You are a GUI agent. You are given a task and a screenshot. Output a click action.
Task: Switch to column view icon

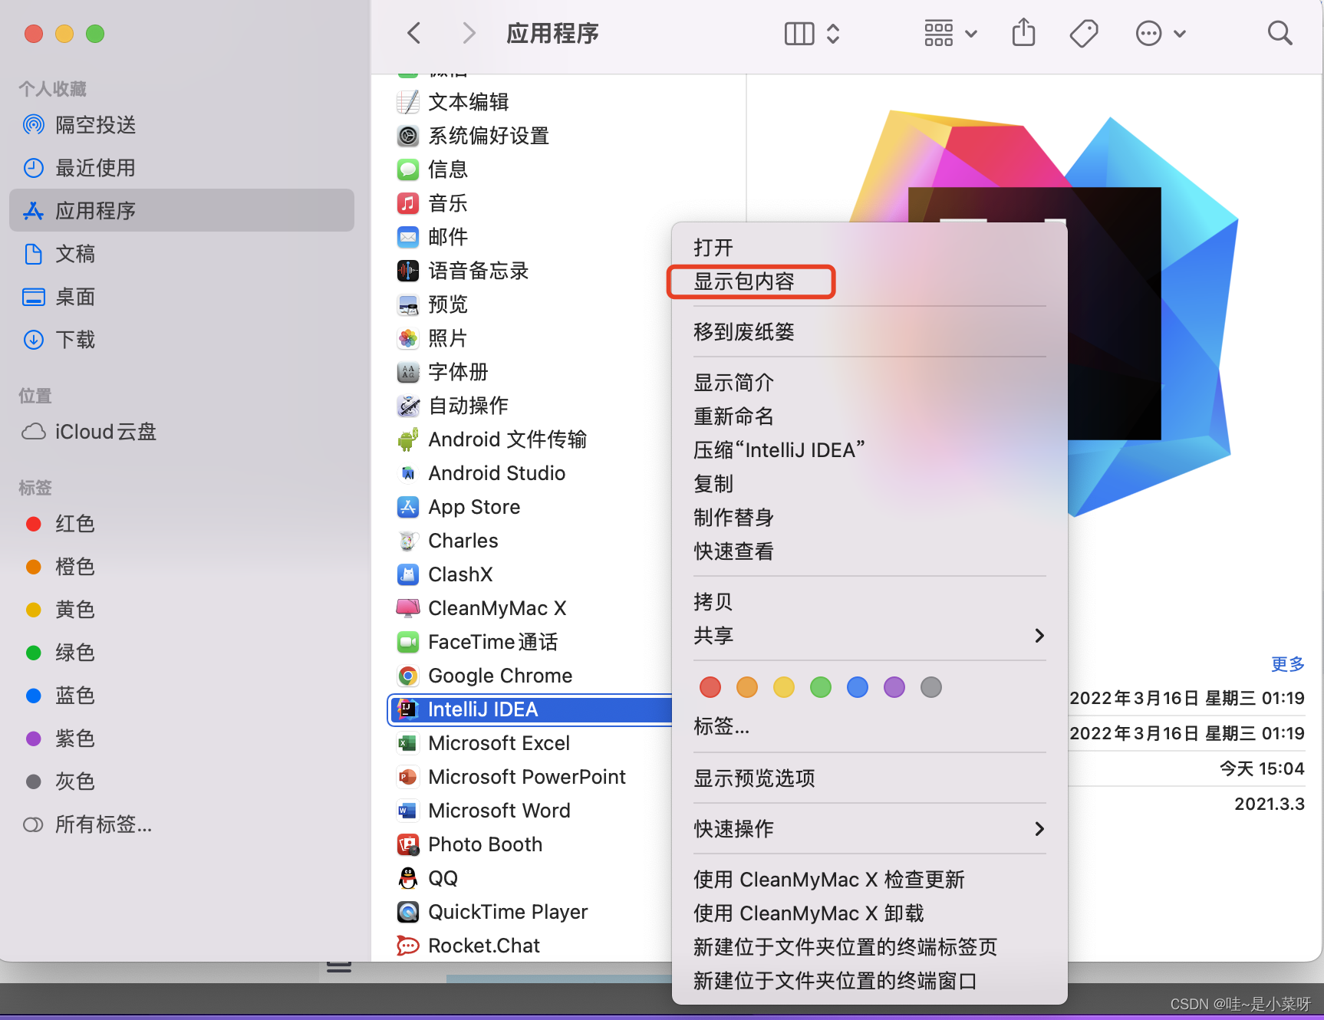(x=799, y=34)
